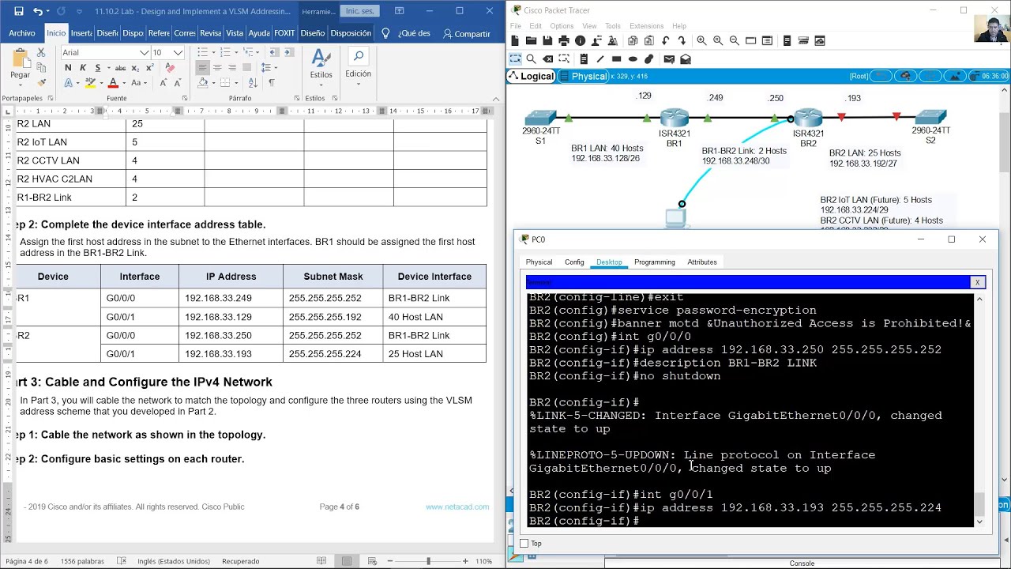Toggle bold N button in Word
Screen dimensions: 1011x569
pos(68,68)
